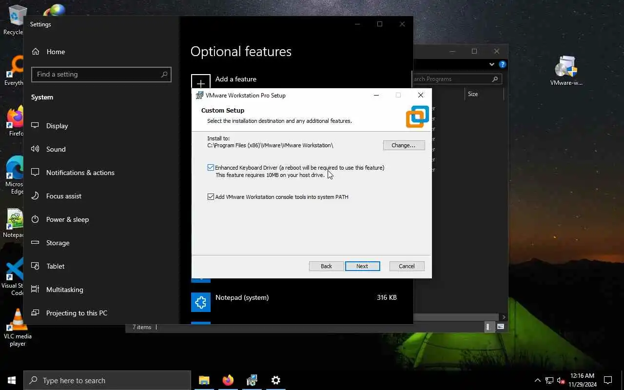The image size is (624, 390).
Task: Toggle the Enhanced Keyboard Driver checkbox
Action: (x=211, y=168)
